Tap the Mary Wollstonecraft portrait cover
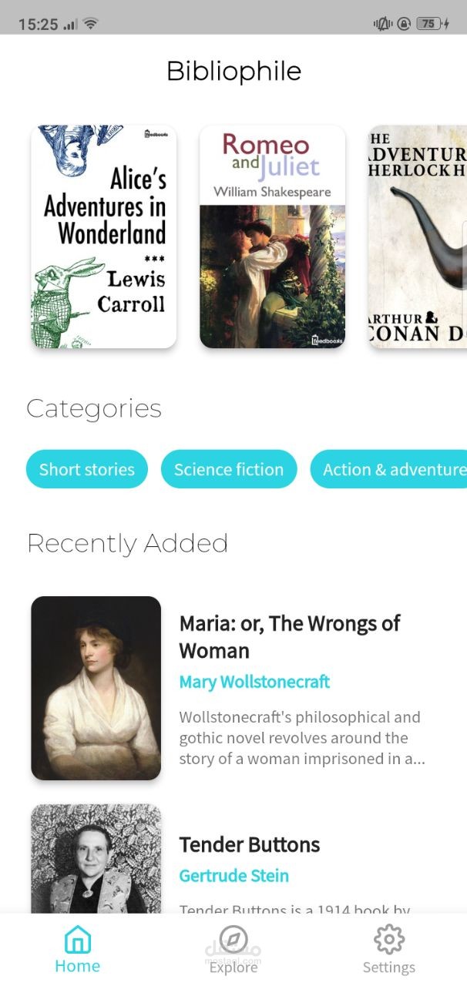 (x=96, y=688)
